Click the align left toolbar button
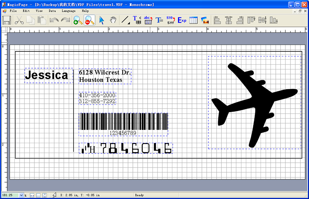 [217, 20]
